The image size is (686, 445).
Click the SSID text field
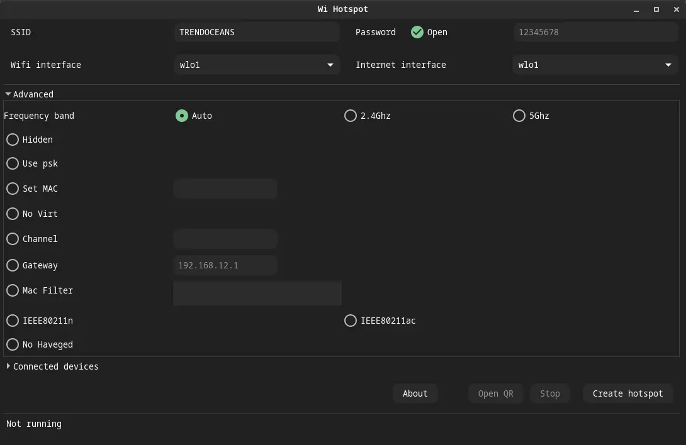click(257, 32)
